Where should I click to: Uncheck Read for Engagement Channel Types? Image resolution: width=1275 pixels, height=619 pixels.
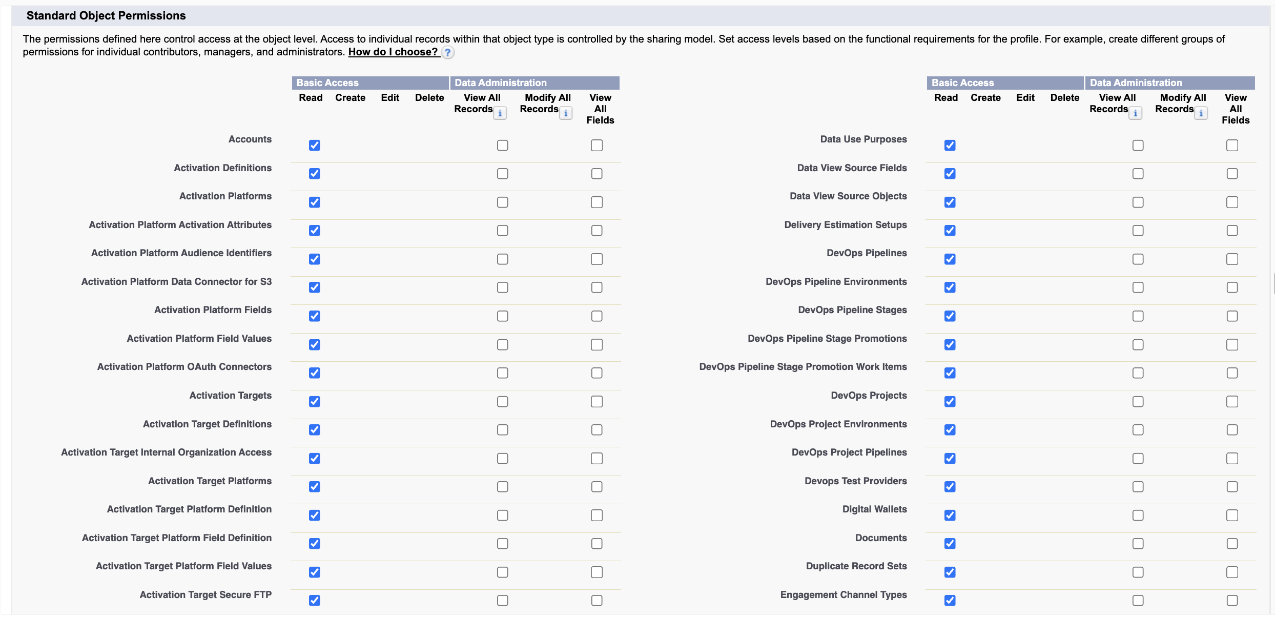coord(950,601)
